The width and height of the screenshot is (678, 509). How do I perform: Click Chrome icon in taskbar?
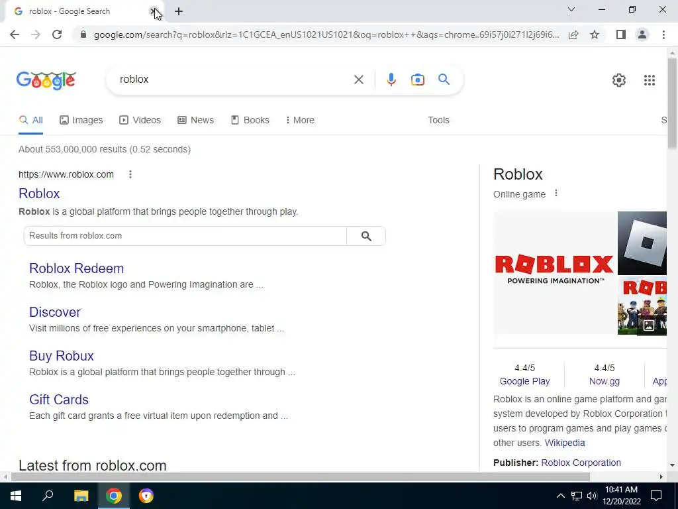click(x=114, y=496)
